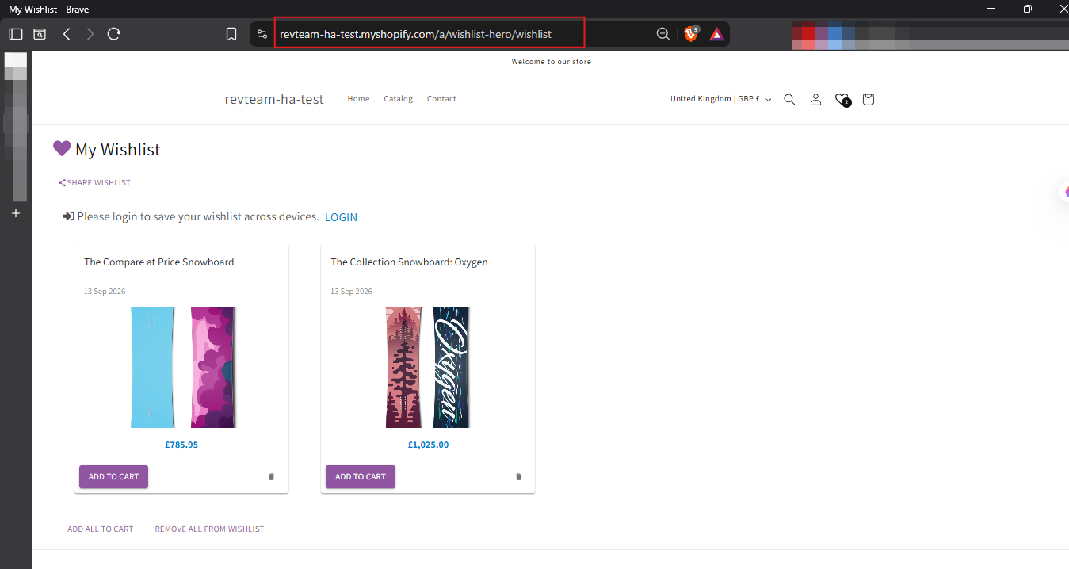Screen dimensions: 1069x569
Task: Click the £785.95 price
Action: 181,445
